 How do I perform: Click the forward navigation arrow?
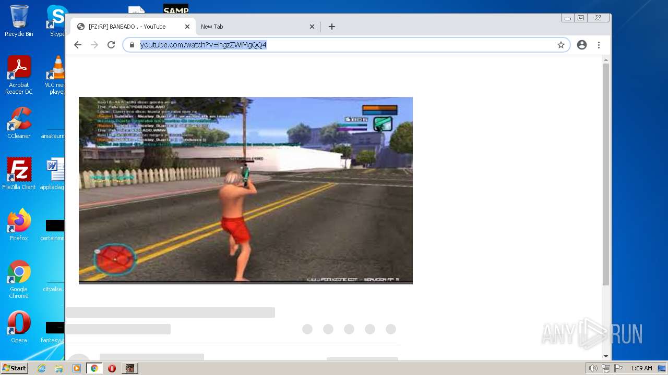pos(94,45)
